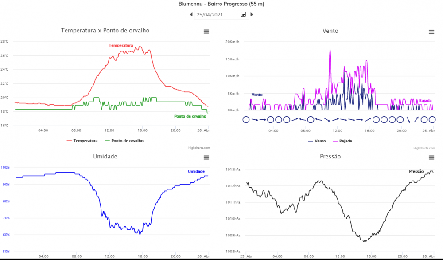Click the green Ponto de orvalho label

point(190,116)
